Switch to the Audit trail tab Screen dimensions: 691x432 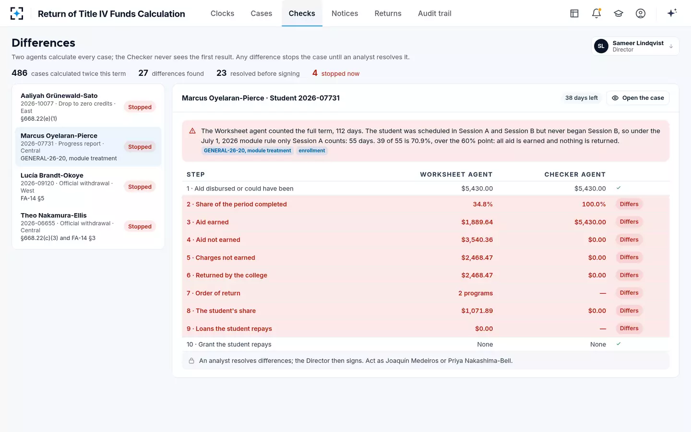(434, 13)
